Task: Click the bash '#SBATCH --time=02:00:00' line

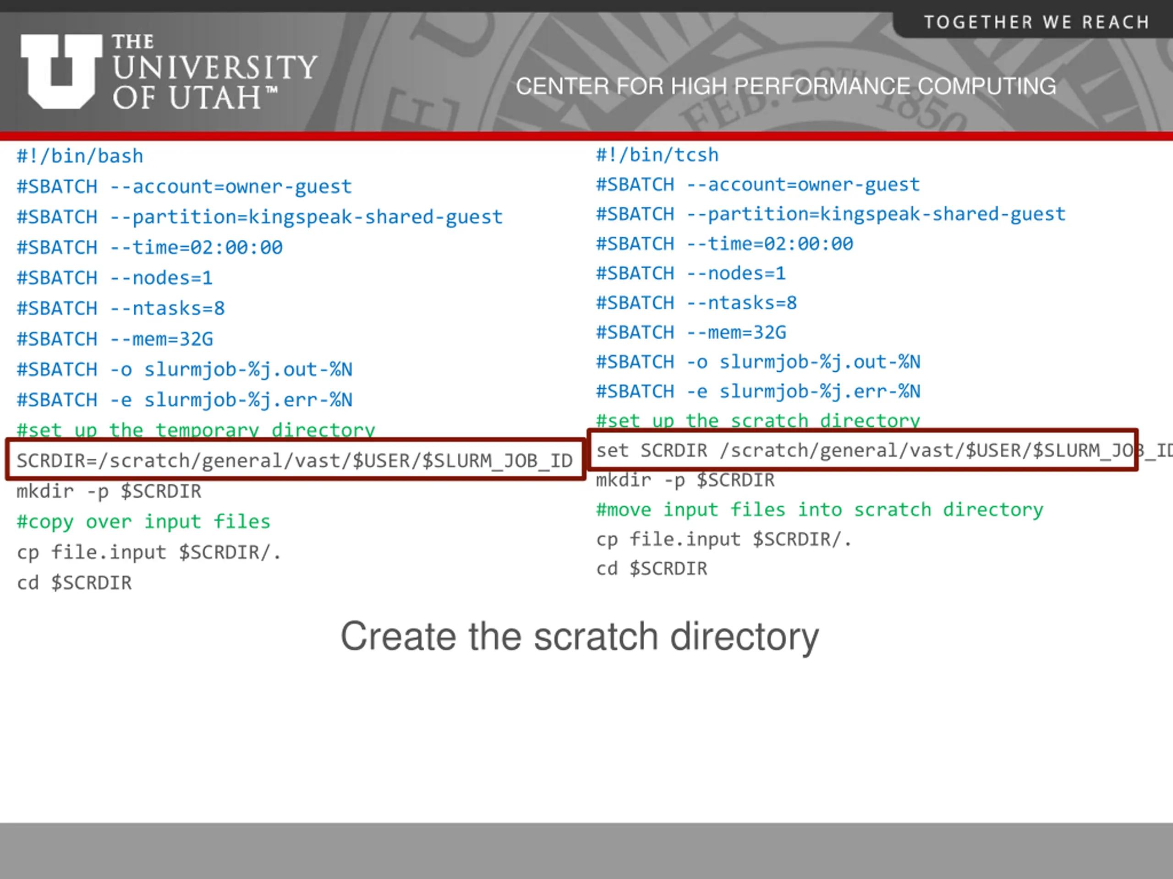Action: 149,247
